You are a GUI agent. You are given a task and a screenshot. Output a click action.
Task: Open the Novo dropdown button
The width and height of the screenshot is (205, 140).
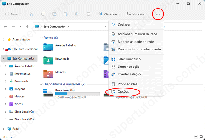pyautogui.click(x=13, y=14)
